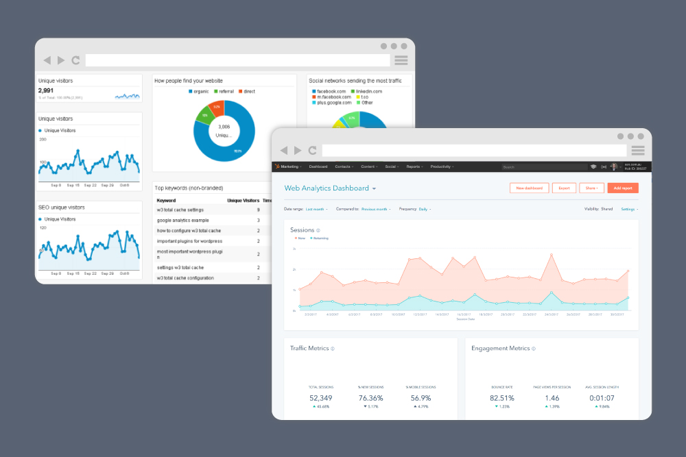This screenshot has width=686, height=457.
Task: Click the Keyword column header
Action: click(166, 201)
